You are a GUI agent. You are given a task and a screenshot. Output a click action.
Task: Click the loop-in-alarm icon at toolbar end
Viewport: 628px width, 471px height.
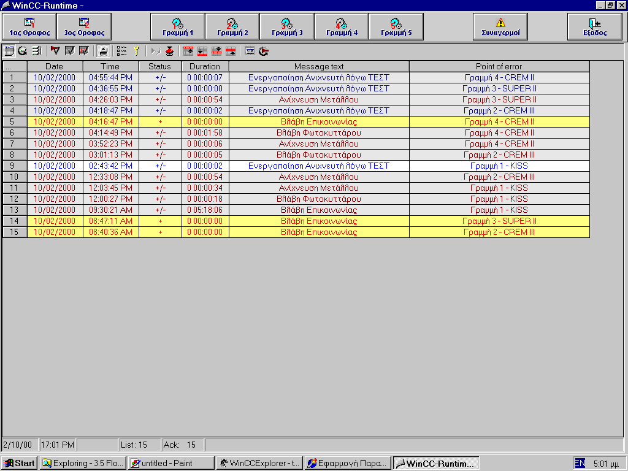pyautogui.click(x=264, y=51)
